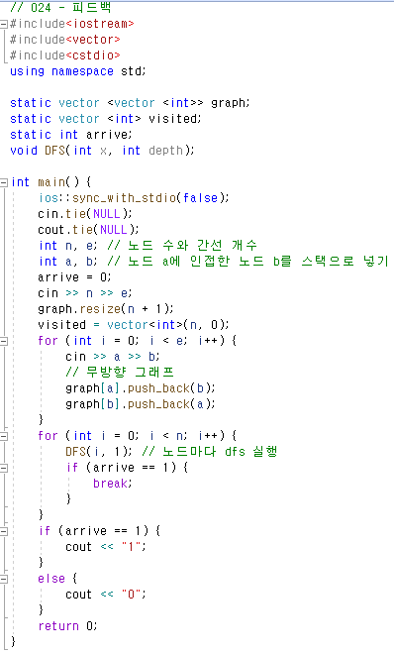This screenshot has height=654, width=394.
Task: Click the comment '// 노드마다 dfs 실행'
Action: click(209, 452)
